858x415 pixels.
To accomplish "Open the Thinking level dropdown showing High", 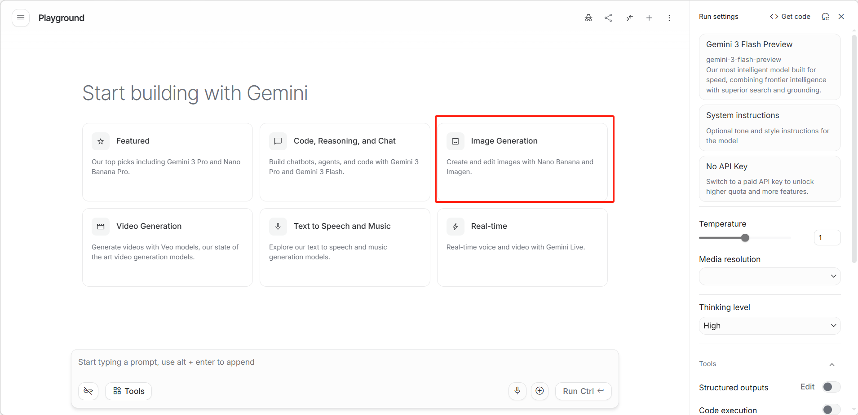I will tap(770, 326).
